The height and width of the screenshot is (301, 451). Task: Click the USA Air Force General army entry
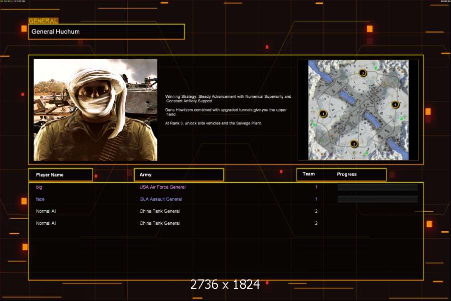(162, 187)
